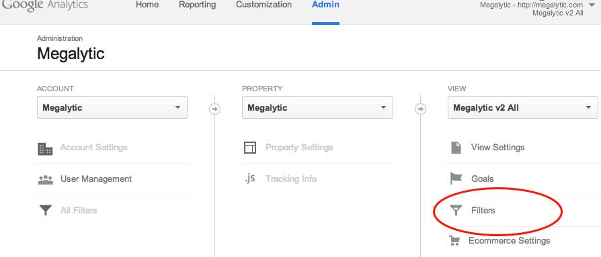Open the Property dropdown showing Megalytic
Screen dimensions: 601x257
coord(317,107)
